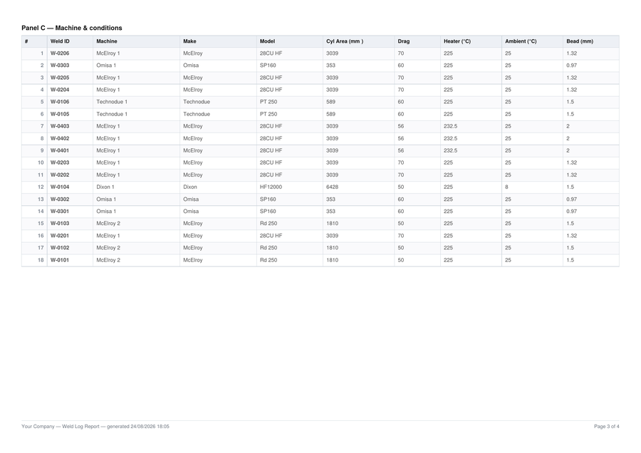Click Dixon 1 in the Machine column
The width and height of the screenshot is (641, 453).
coord(105,187)
